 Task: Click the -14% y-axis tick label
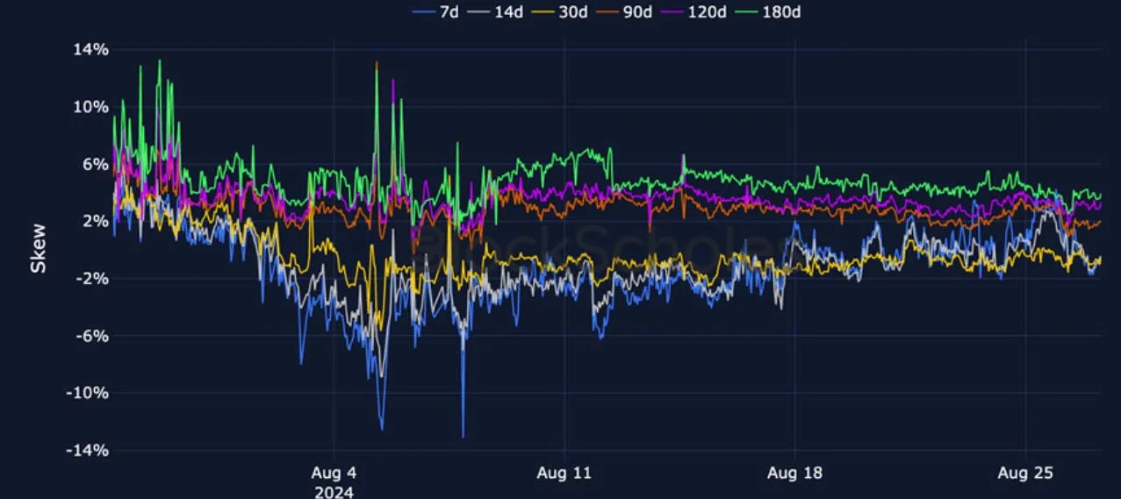click(x=88, y=450)
